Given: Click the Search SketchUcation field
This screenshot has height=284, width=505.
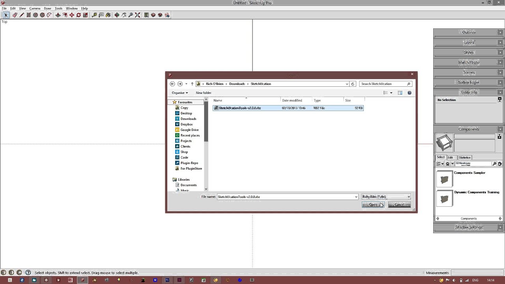Looking at the screenshot, I should click(x=385, y=84).
